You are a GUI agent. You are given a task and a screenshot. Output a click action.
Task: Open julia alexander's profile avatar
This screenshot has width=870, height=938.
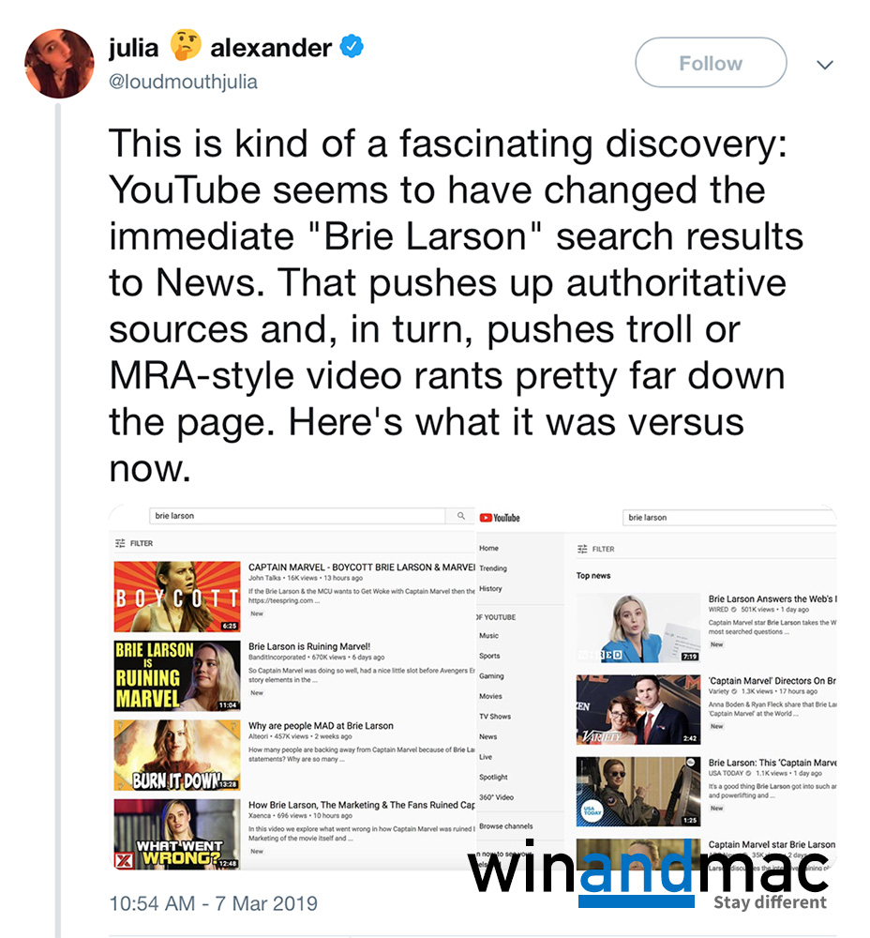[x=59, y=64]
